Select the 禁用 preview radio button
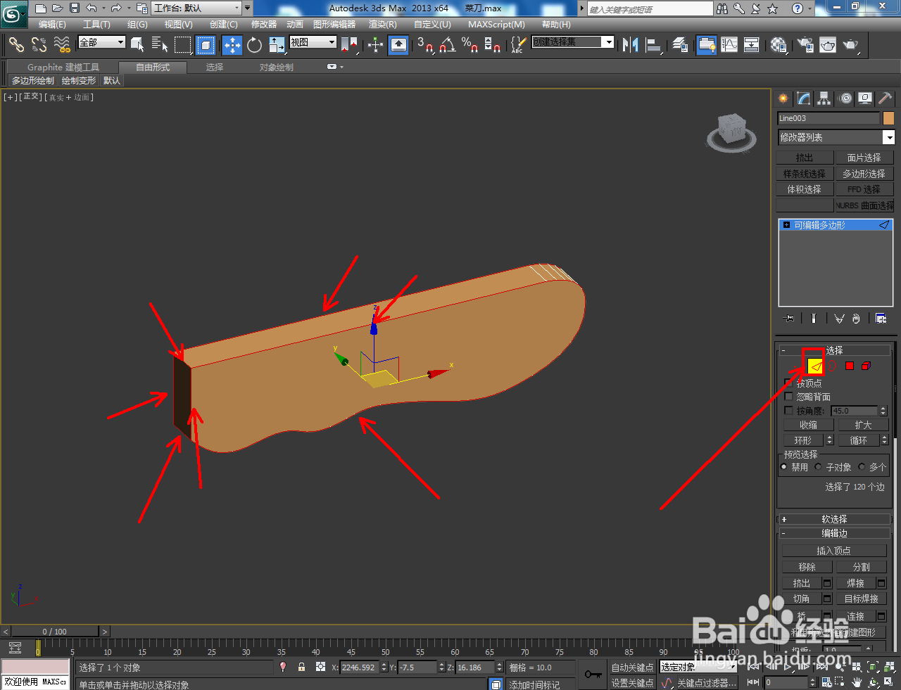This screenshot has width=901, height=690. point(784,466)
